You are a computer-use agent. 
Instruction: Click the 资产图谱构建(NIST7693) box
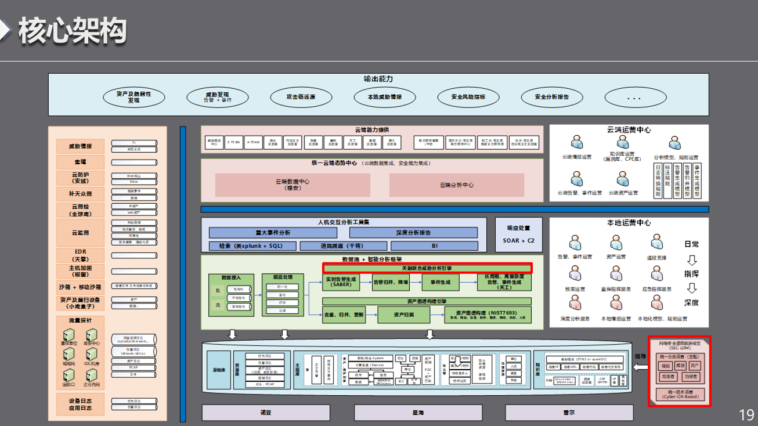(488, 315)
